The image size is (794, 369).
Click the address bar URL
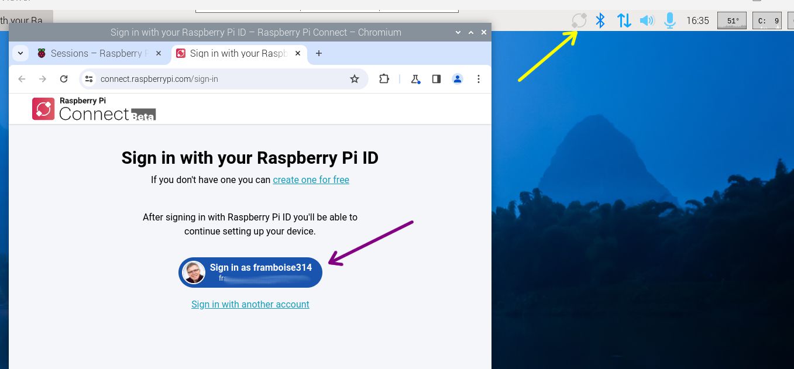159,79
